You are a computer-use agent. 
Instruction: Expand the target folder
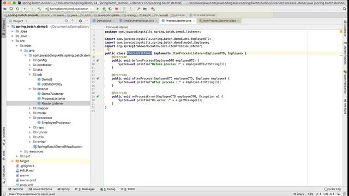point(13,161)
